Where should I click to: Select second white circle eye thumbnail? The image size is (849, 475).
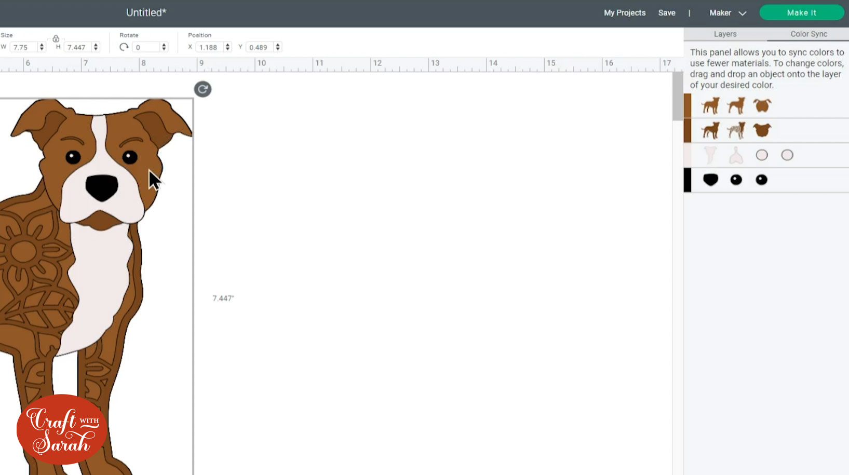(x=787, y=155)
